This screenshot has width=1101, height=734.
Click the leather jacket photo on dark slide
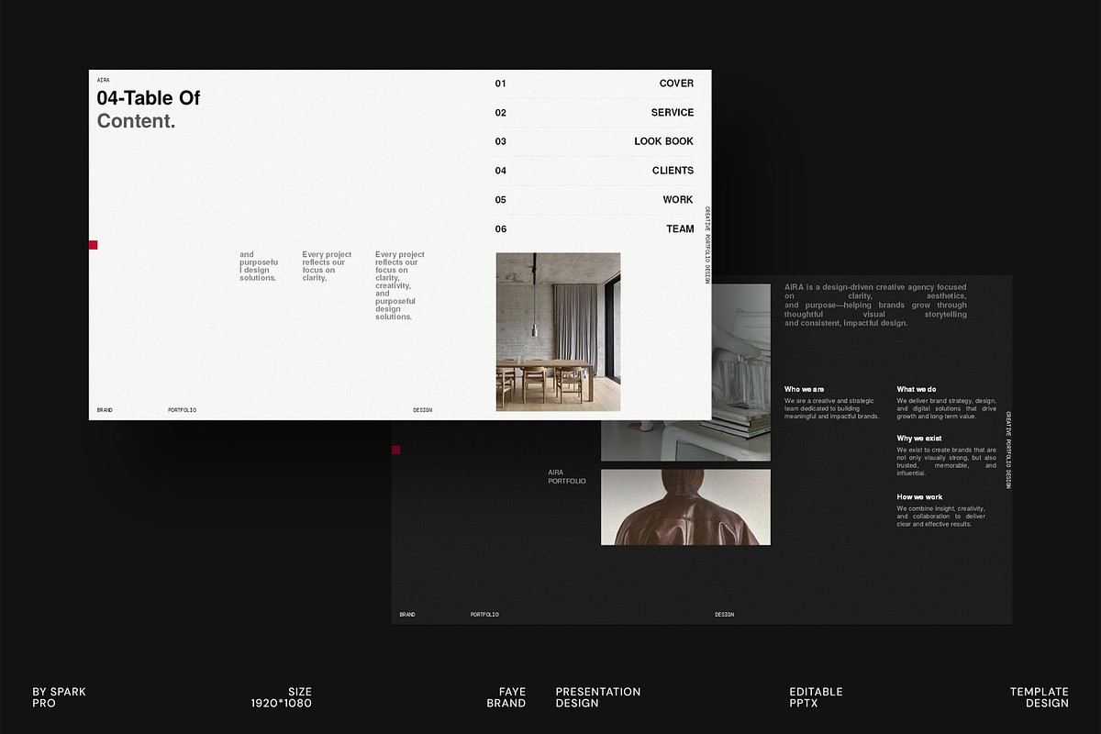(x=685, y=507)
